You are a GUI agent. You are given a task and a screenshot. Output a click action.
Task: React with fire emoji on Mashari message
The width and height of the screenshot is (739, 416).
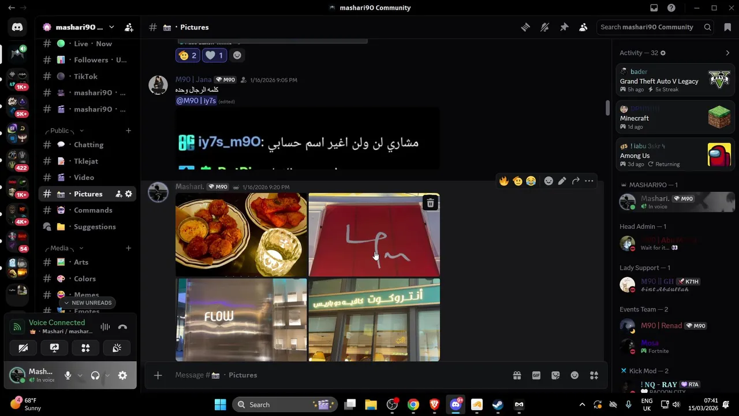pyautogui.click(x=504, y=181)
